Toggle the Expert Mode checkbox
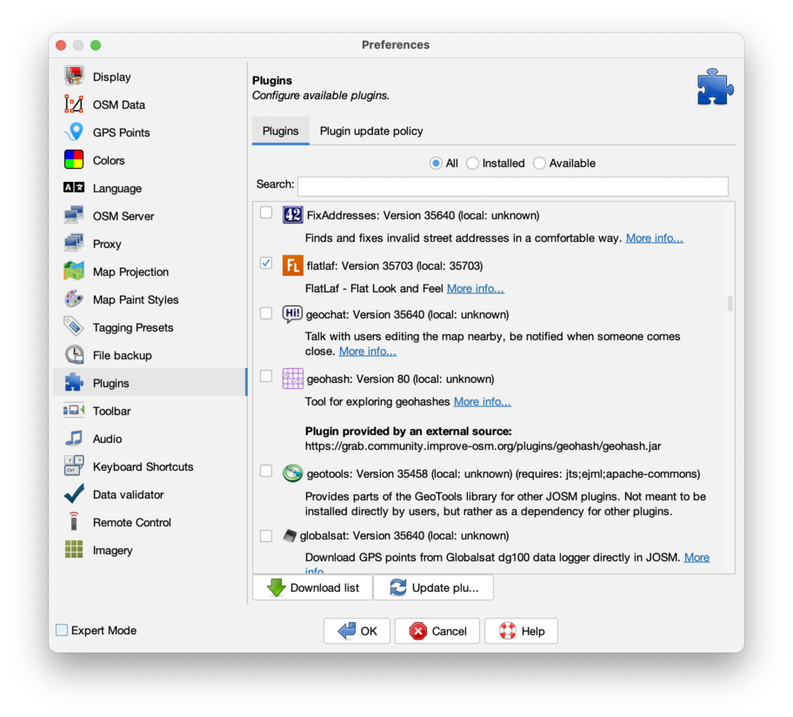The image size is (793, 717). coord(62,630)
